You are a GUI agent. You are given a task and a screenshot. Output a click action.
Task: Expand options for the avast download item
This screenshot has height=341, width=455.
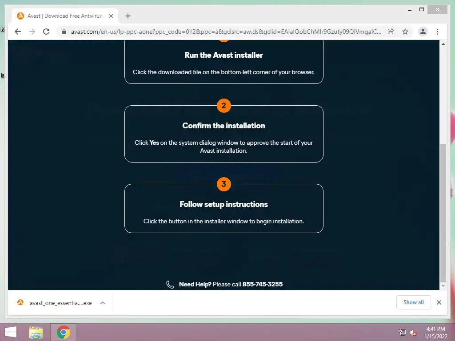pos(103,303)
